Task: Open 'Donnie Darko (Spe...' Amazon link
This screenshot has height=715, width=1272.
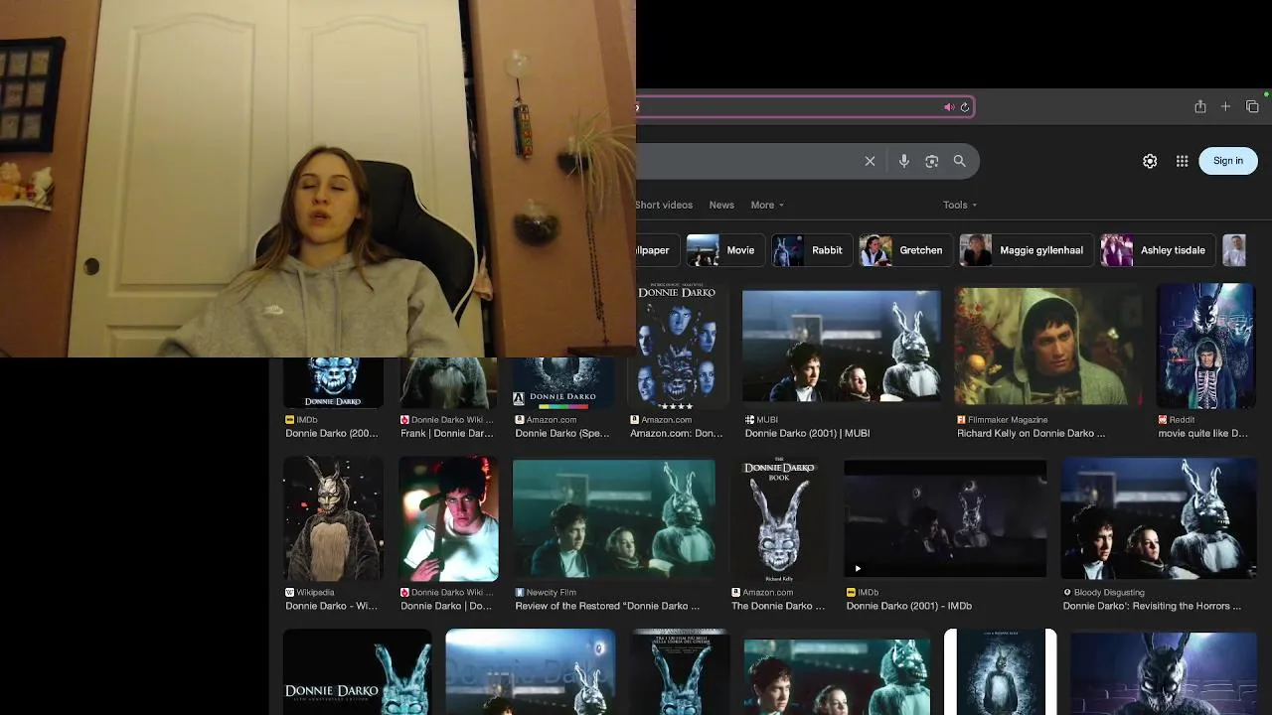Action: [x=562, y=434]
